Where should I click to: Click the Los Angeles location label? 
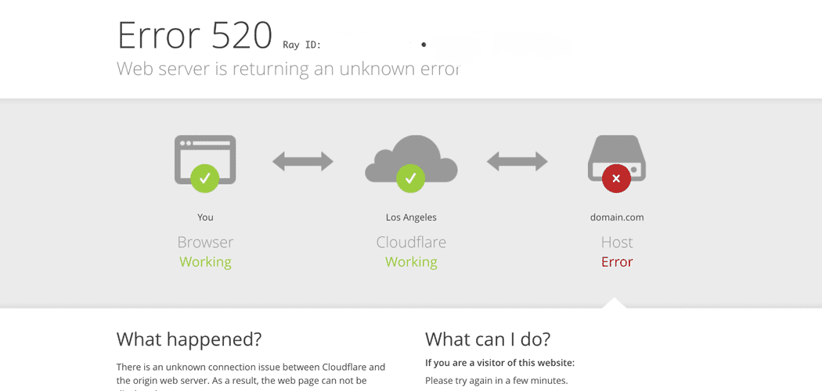(x=411, y=217)
